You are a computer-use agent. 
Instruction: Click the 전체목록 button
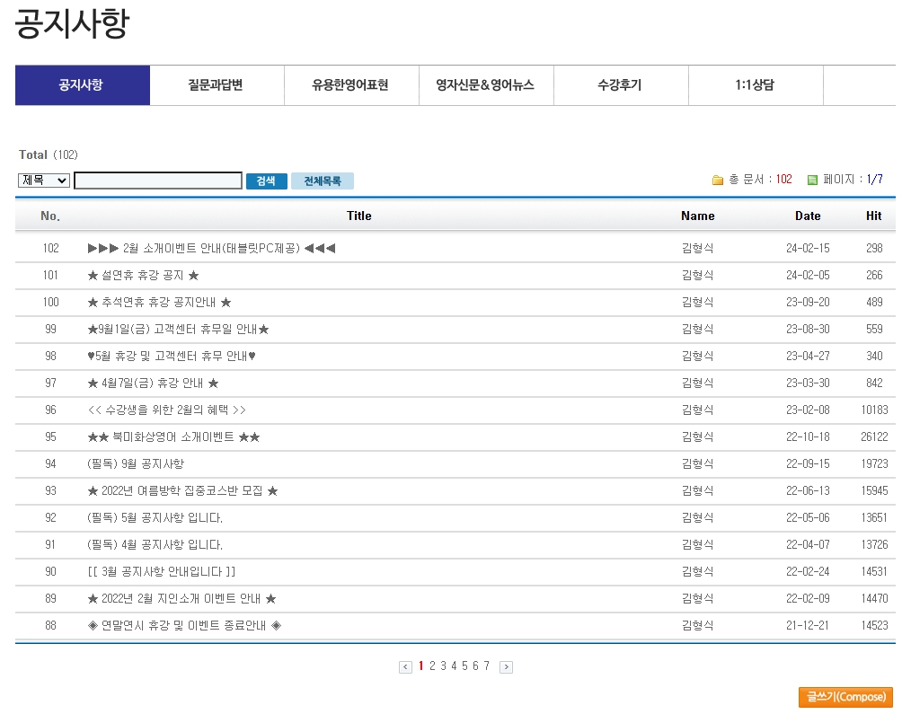tap(322, 181)
